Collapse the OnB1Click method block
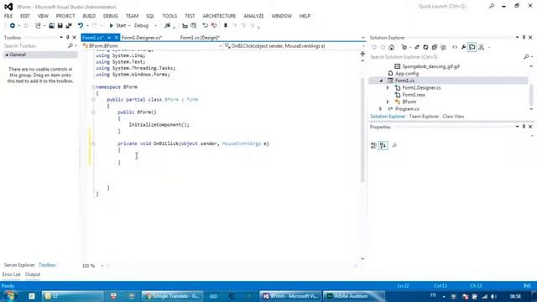The image size is (537, 302). [x=93, y=143]
